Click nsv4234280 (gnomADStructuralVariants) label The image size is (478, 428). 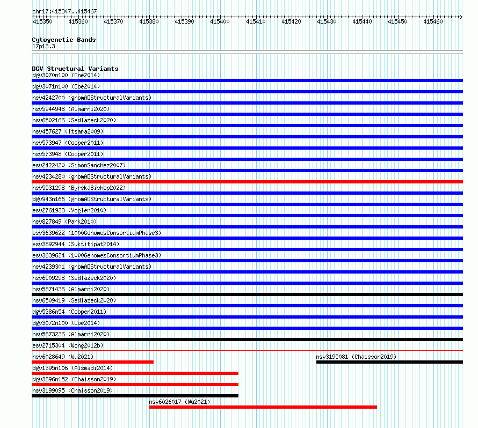(x=92, y=176)
